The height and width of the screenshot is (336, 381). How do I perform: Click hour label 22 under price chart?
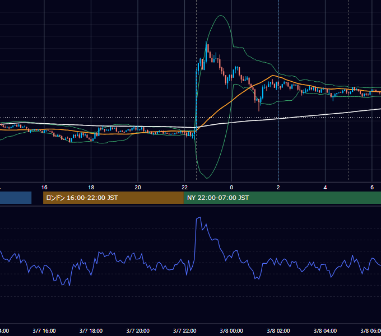click(185, 188)
